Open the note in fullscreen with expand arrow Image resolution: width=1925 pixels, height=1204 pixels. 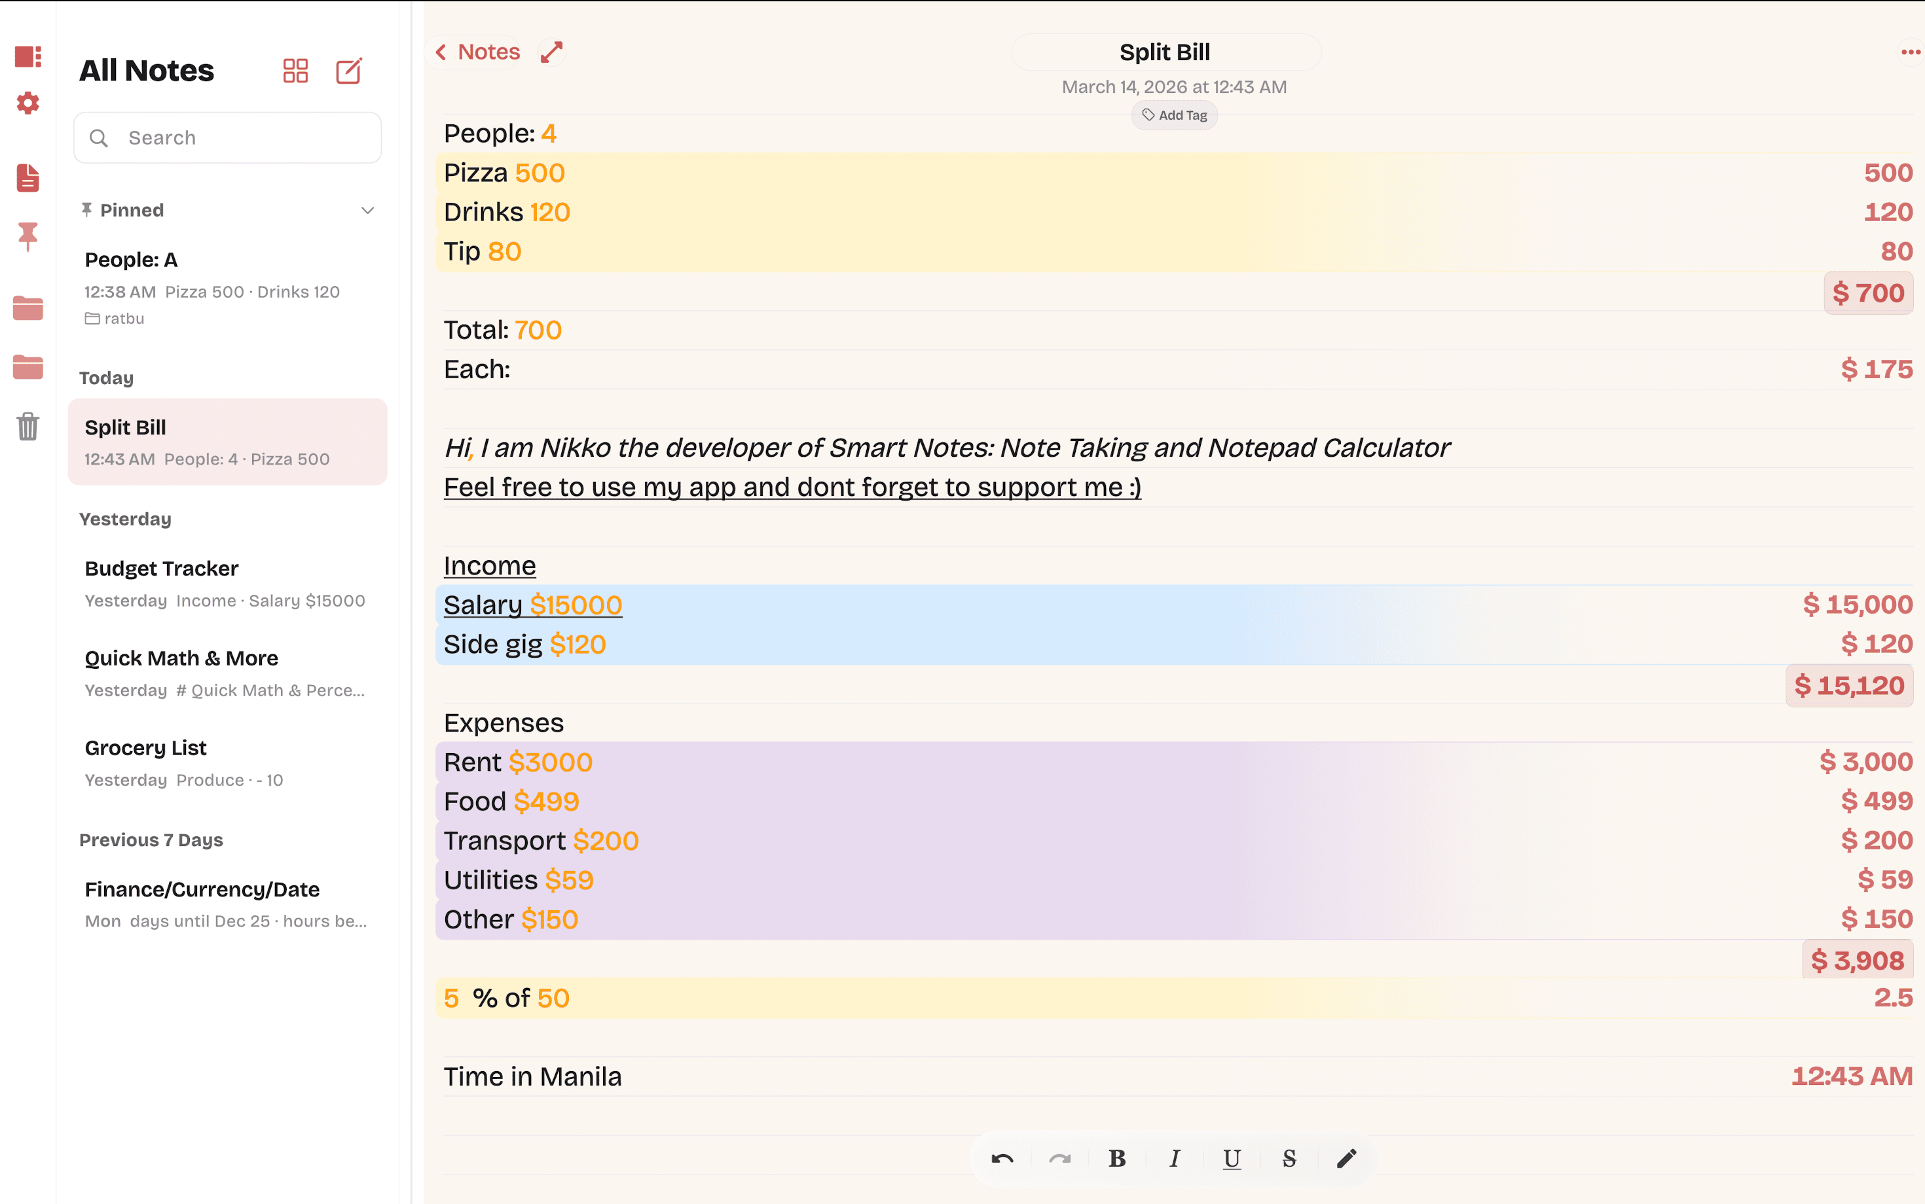pos(552,51)
